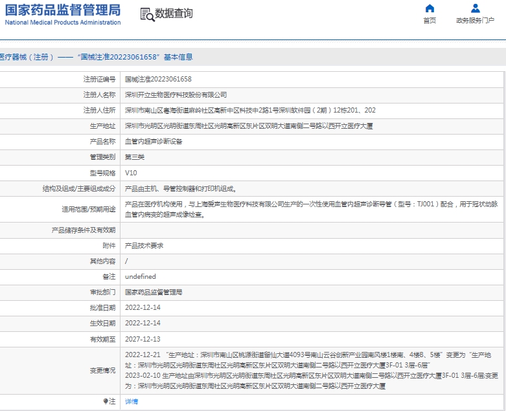Click the 政务服务门户 text label
The height and width of the screenshot is (416, 506).
click(x=475, y=21)
